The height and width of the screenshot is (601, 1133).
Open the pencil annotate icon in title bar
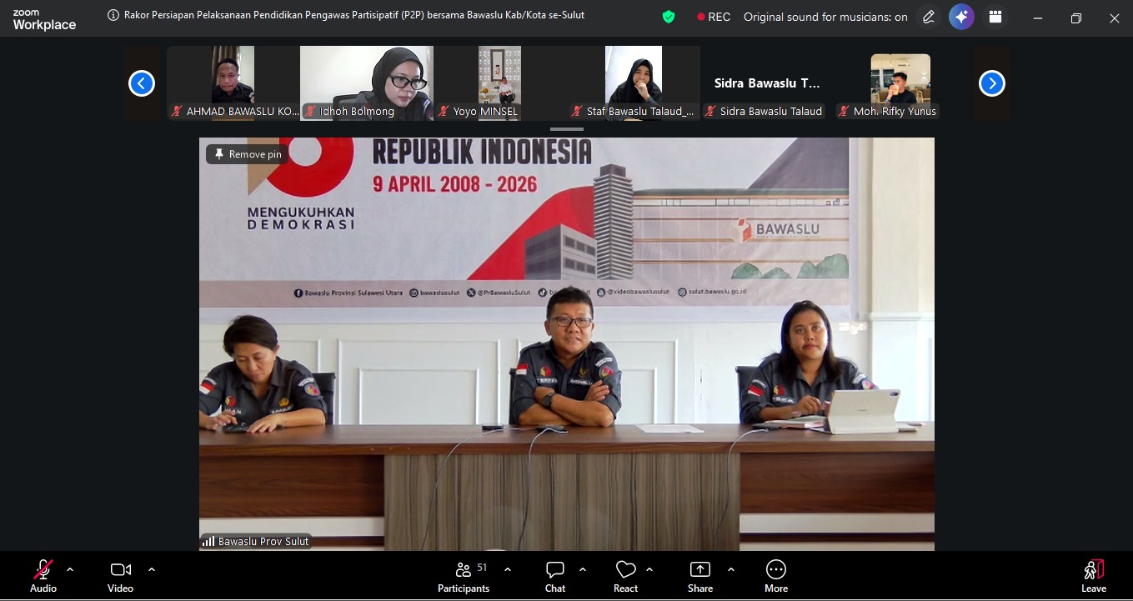click(x=928, y=17)
